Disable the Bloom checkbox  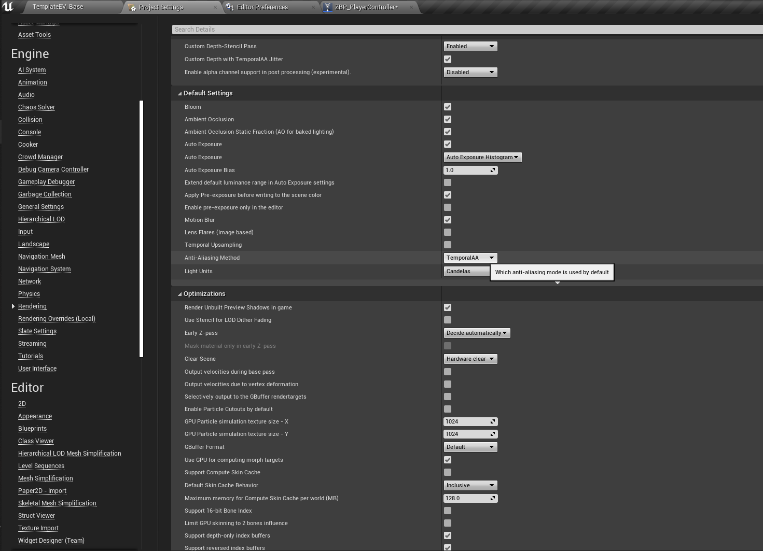click(447, 107)
